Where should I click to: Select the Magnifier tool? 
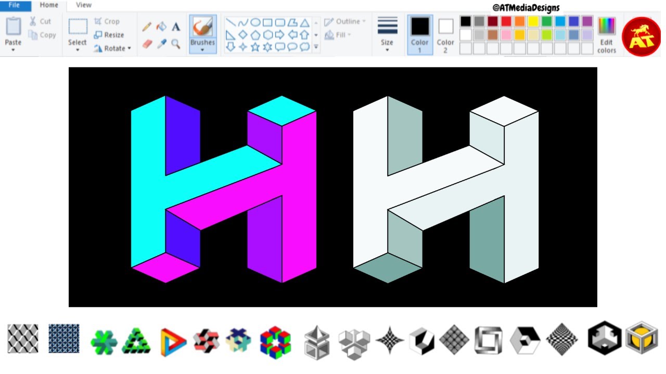tap(176, 44)
